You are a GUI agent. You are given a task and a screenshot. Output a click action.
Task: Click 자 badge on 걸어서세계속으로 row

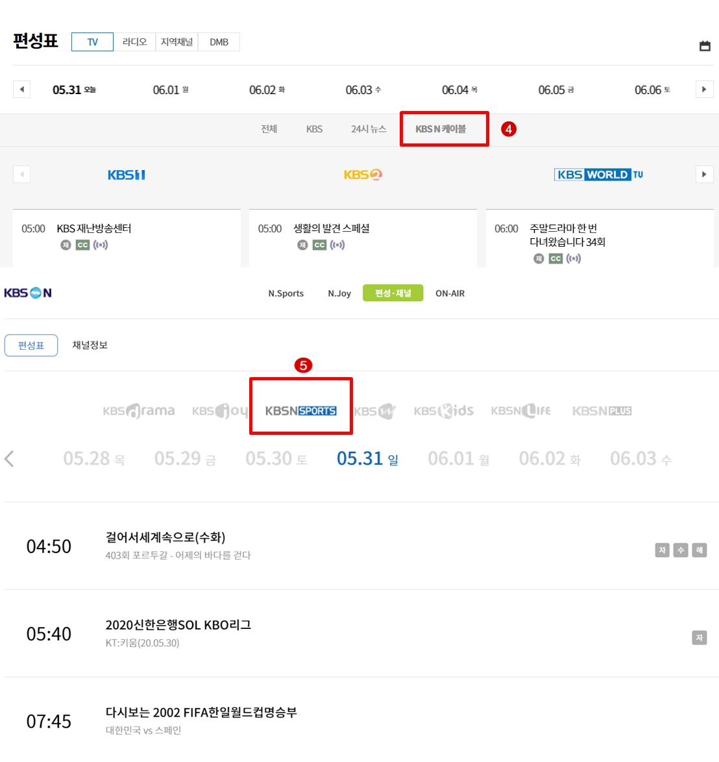tap(662, 550)
